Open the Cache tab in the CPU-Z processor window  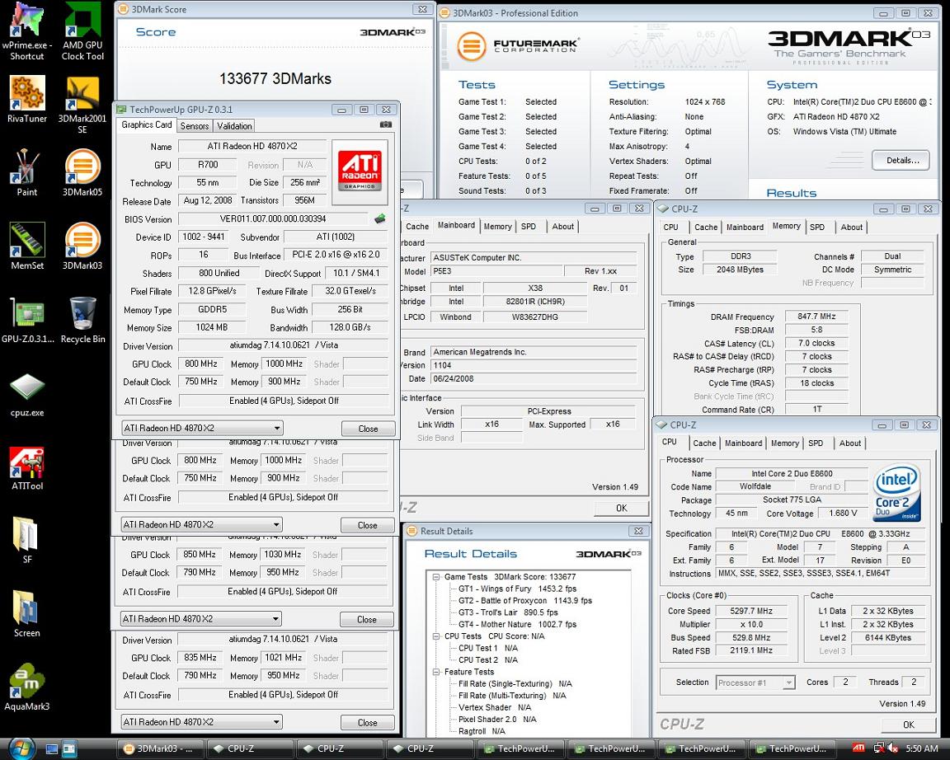pyautogui.click(x=704, y=443)
